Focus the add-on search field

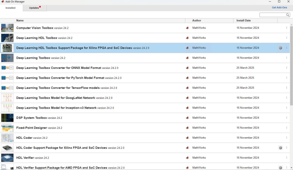click(273, 15)
